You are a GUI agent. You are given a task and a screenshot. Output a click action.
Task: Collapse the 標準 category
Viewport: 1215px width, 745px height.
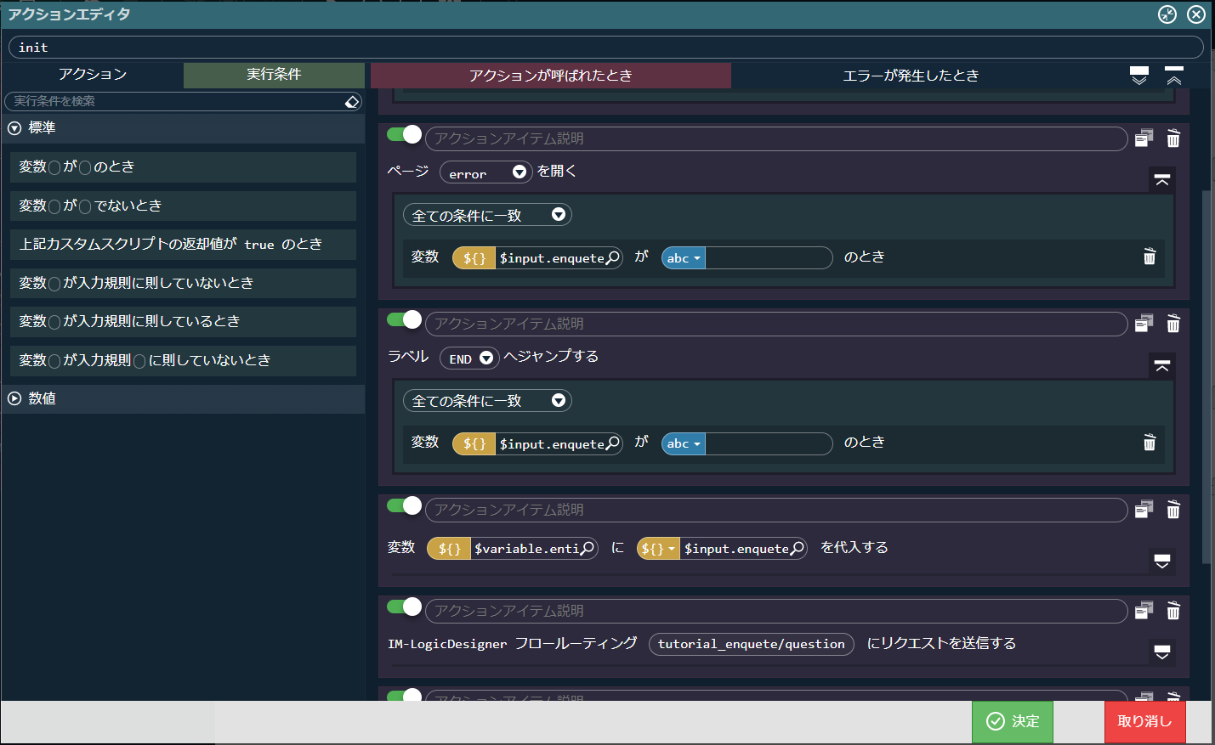click(x=14, y=128)
